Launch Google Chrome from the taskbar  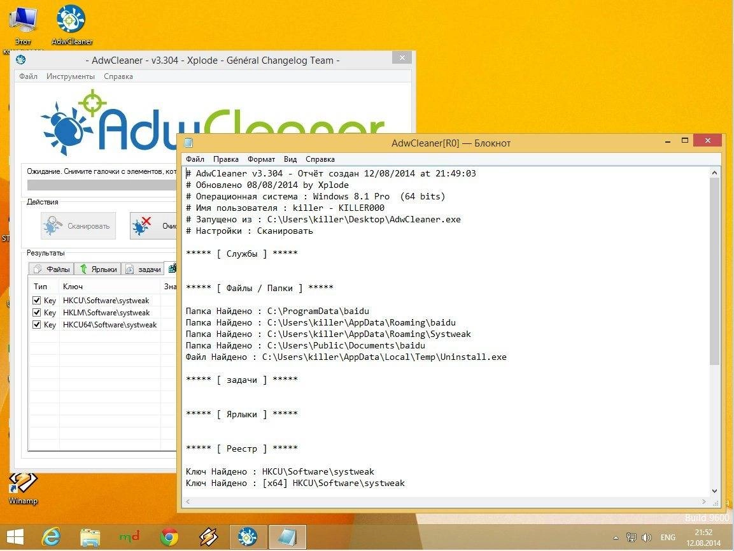point(169,538)
